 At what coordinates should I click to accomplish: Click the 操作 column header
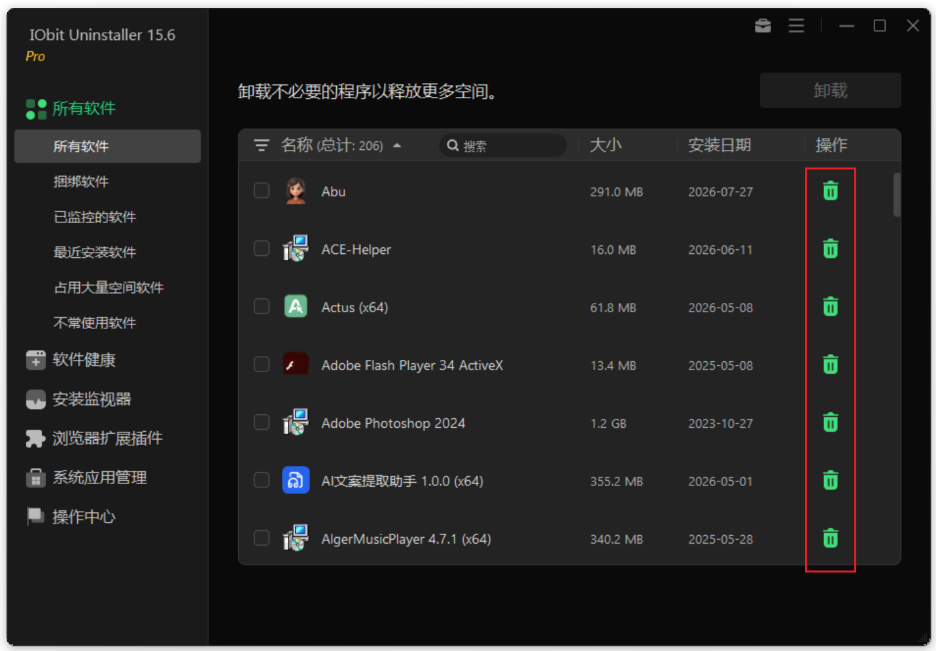click(x=831, y=145)
